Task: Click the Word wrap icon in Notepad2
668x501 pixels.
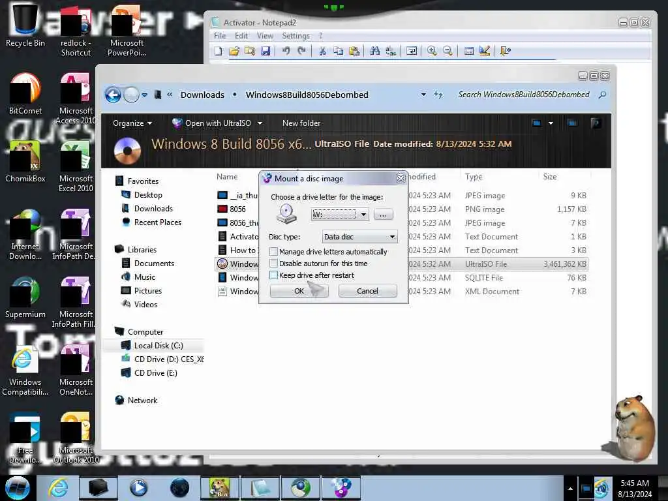Action: pos(411,51)
